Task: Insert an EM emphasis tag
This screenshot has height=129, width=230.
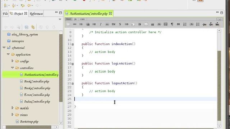Action: [114, 24]
